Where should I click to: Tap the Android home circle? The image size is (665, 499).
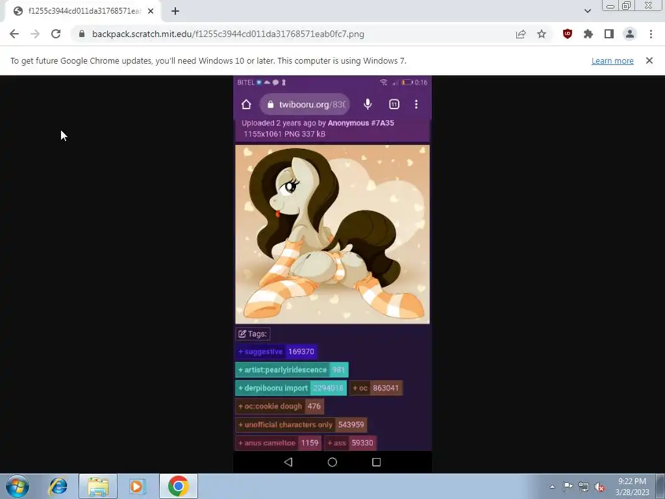tap(332, 462)
